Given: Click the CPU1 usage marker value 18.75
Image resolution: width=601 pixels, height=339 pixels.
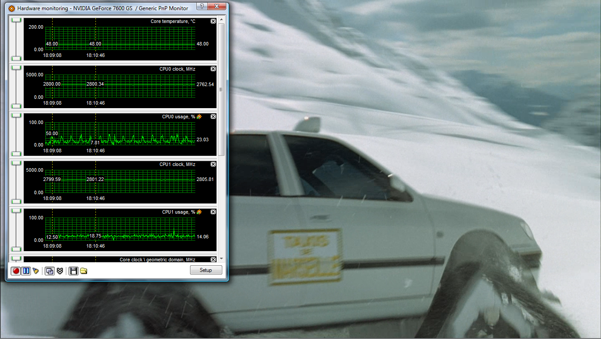Looking at the screenshot, I should (x=95, y=236).
